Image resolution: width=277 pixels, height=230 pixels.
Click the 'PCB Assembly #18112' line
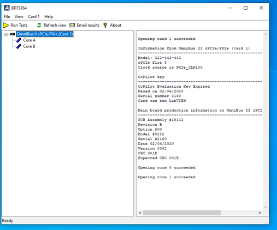click(x=161, y=120)
